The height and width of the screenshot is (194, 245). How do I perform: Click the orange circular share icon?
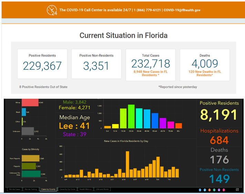210,190
